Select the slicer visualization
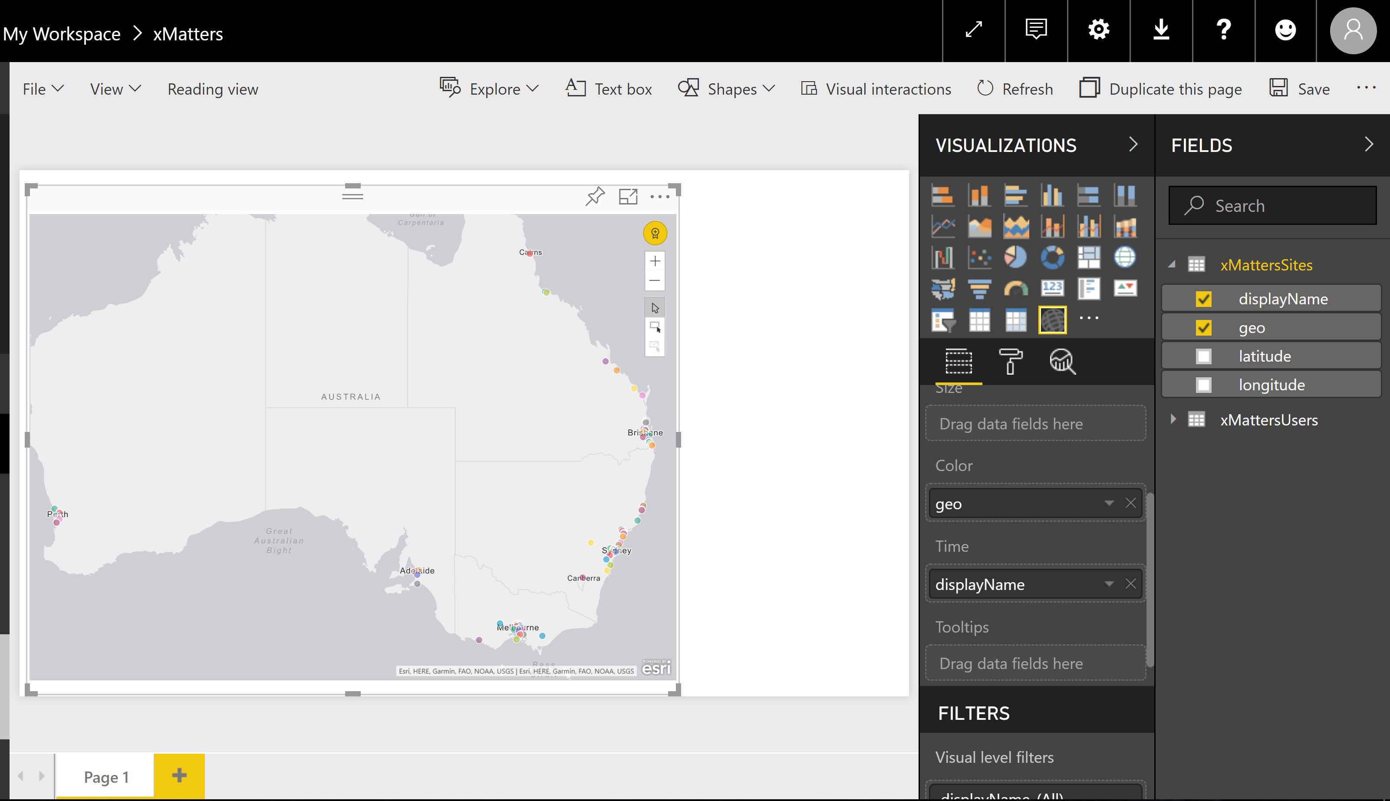The width and height of the screenshot is (1390, 801). pos(943,320)
